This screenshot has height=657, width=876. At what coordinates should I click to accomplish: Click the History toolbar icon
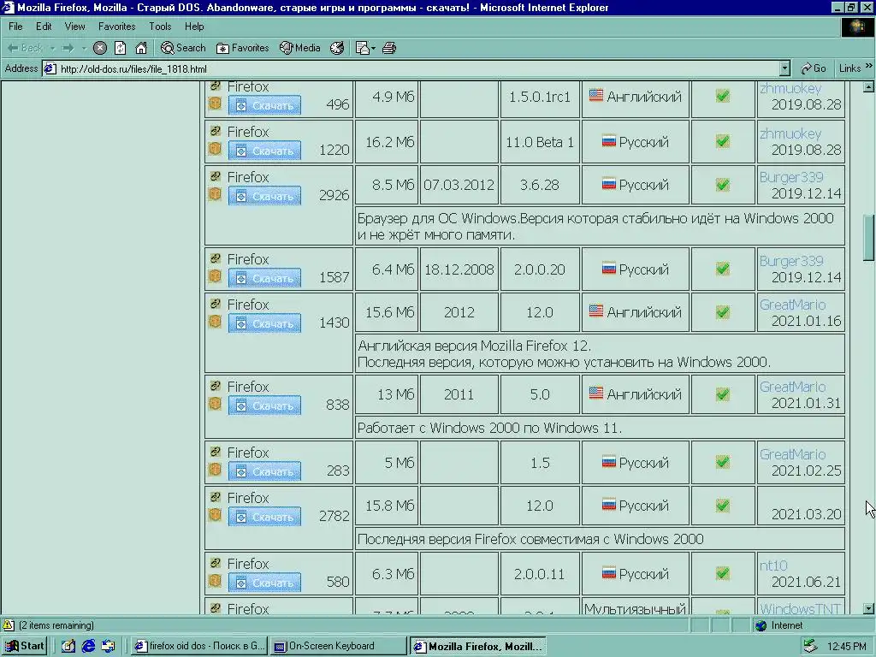coord(337,48)
